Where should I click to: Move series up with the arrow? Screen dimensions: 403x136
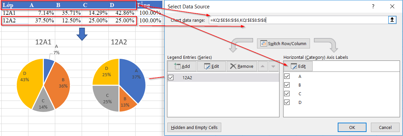click(x=263, y=66)
